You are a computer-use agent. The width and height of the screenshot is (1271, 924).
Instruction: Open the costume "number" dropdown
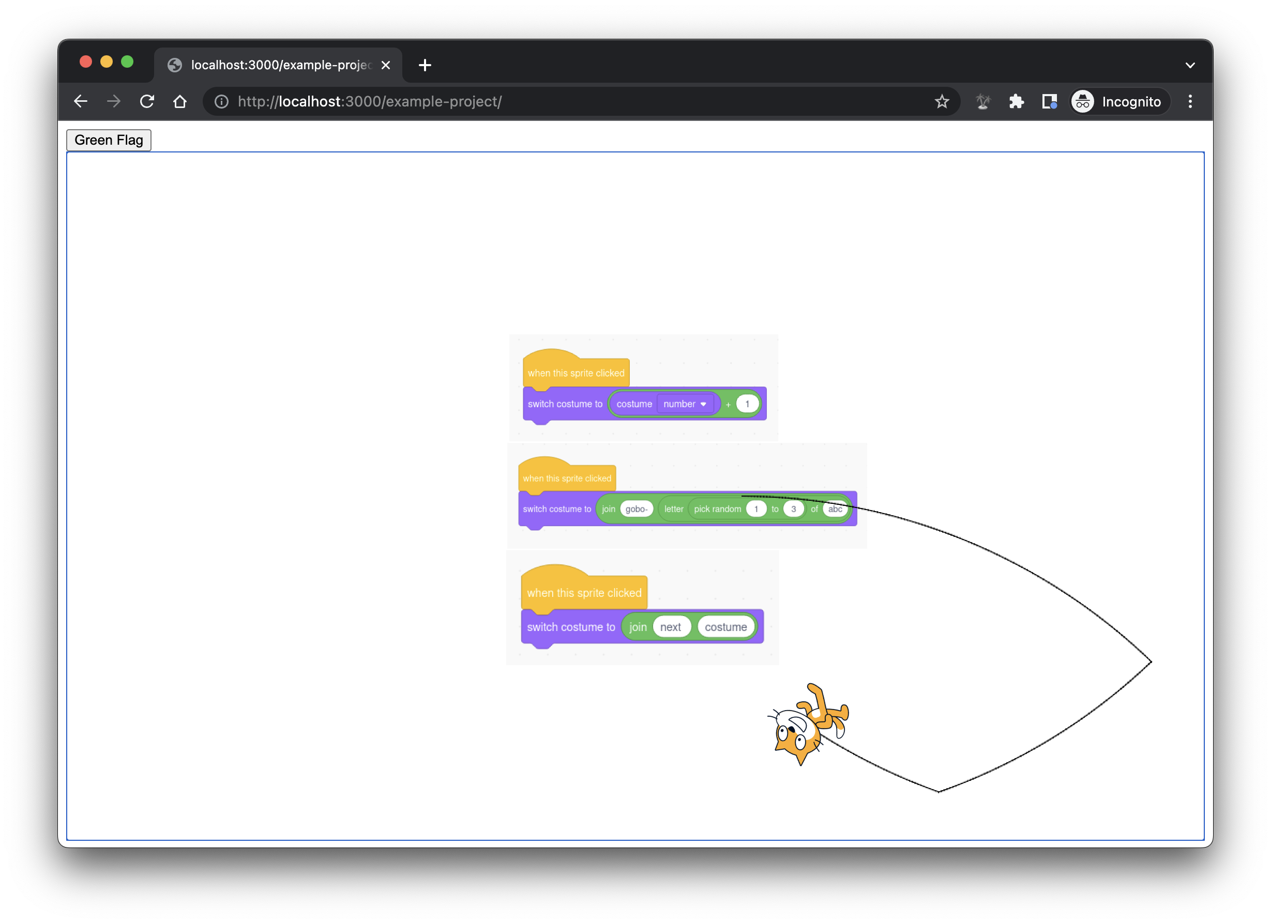[685, 403]
